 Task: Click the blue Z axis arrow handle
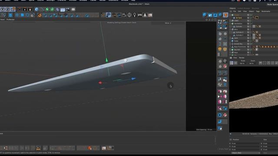coord(133,78)
